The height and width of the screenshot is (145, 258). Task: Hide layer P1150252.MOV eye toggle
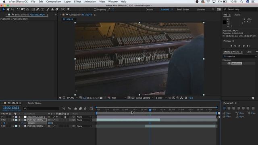pyautogui.click(x=2, y=120)
